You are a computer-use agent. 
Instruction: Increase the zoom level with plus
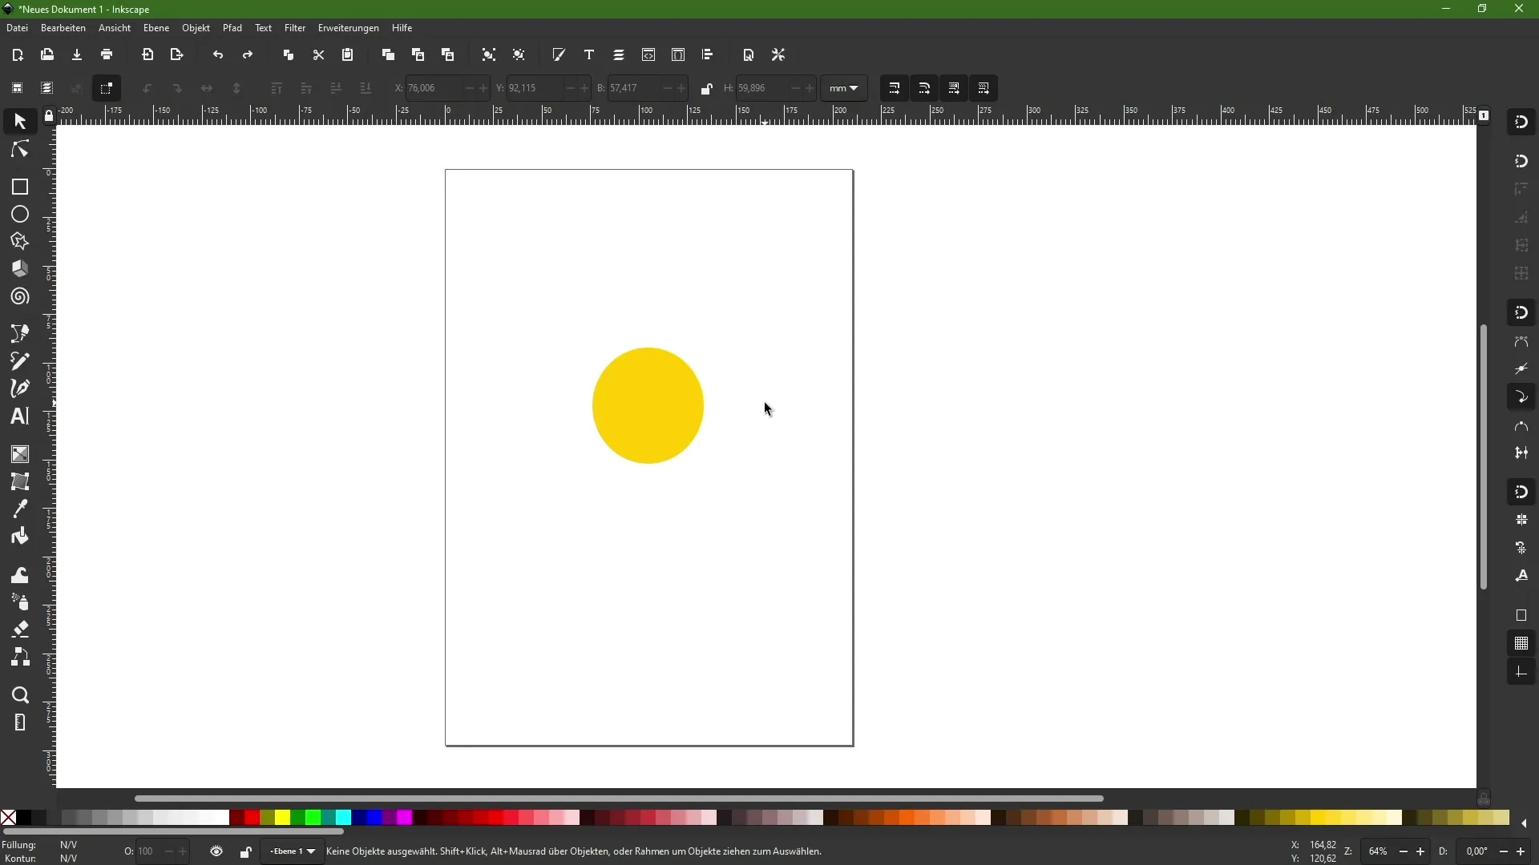coord(1421,851)
